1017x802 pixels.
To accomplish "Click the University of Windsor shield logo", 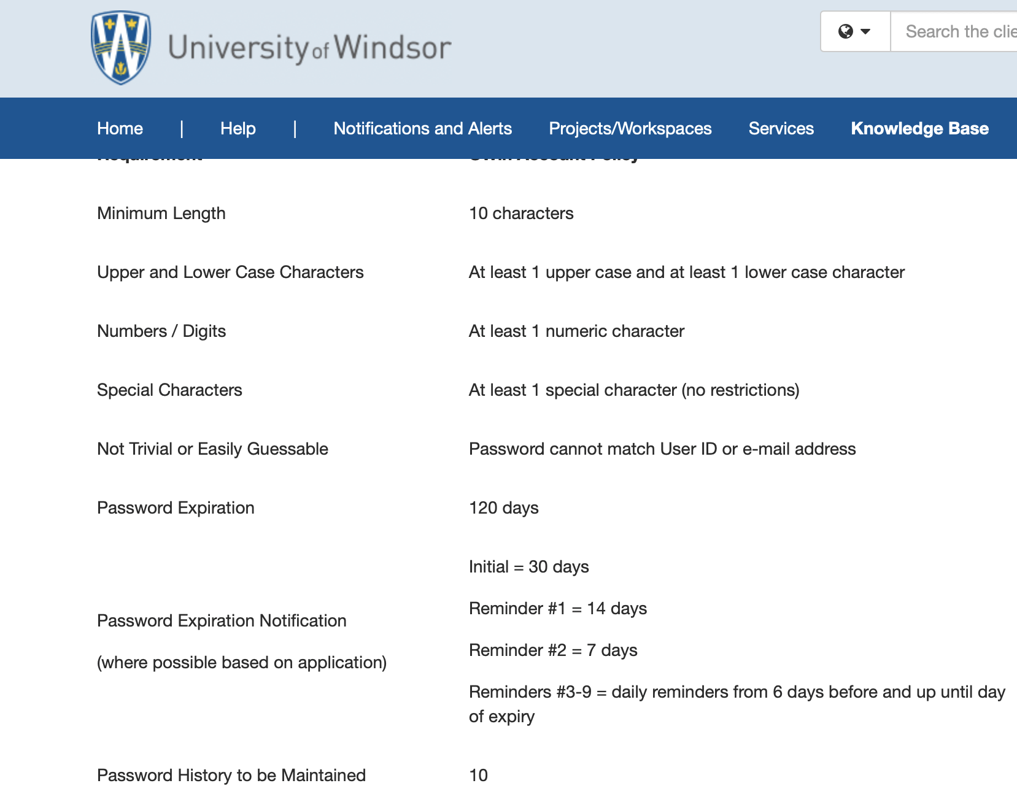I will (x=120, y=48).
